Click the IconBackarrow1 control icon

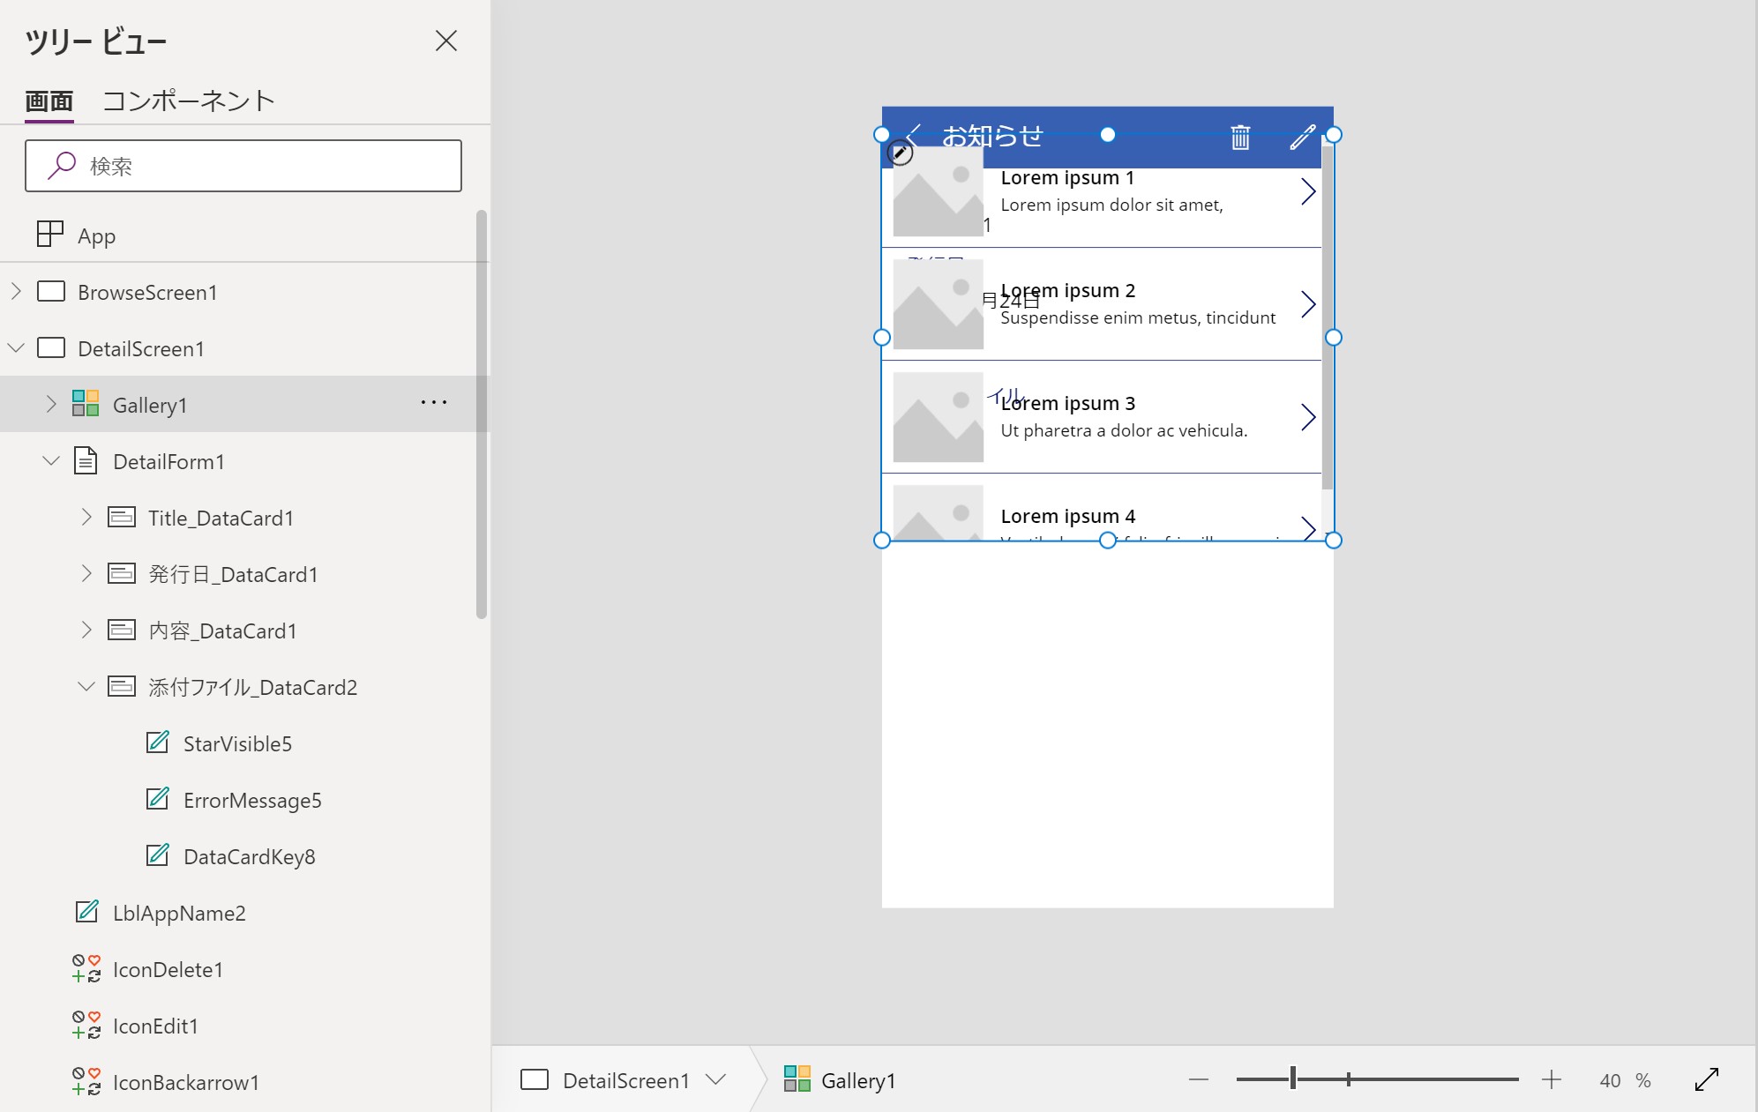coord(86,1081)
